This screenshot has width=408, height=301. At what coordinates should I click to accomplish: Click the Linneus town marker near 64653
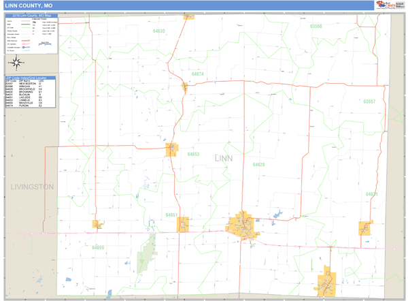pos(172,149)
